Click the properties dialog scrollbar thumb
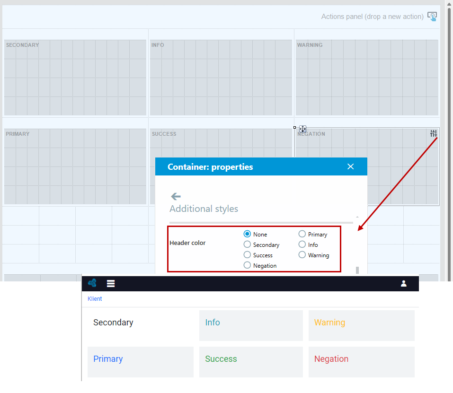 357,270
